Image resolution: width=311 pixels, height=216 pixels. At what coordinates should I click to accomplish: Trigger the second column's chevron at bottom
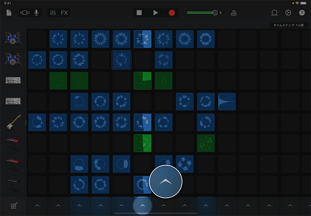(x=58, y=206)
